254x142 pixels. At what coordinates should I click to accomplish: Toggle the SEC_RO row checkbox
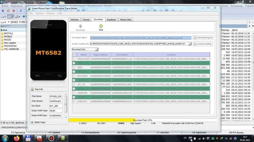[x=74, y=84]
